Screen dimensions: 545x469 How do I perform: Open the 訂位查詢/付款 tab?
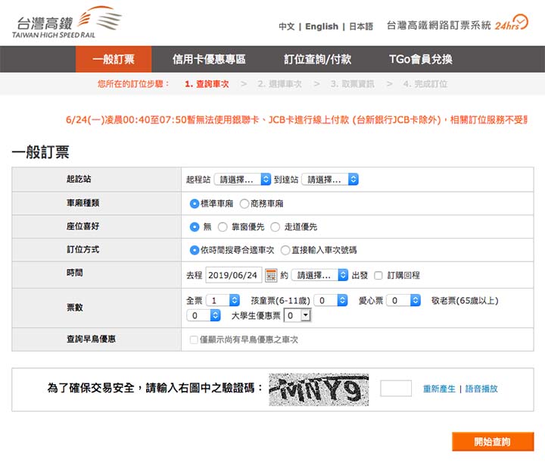[x=317, y=59]
